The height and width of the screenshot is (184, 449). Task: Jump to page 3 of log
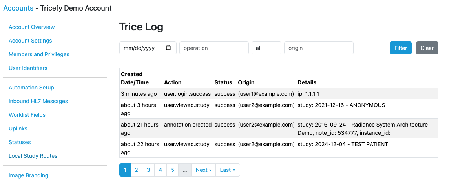coord(148,170)
